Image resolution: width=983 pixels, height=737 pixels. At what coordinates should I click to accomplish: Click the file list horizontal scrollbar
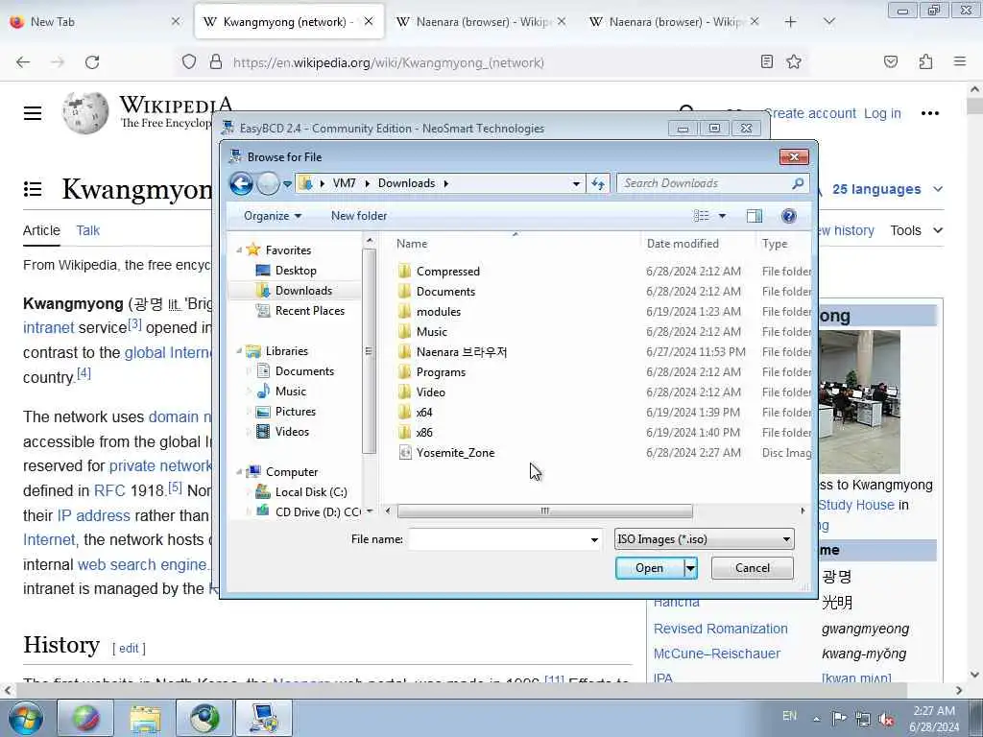tap(545, 511)
